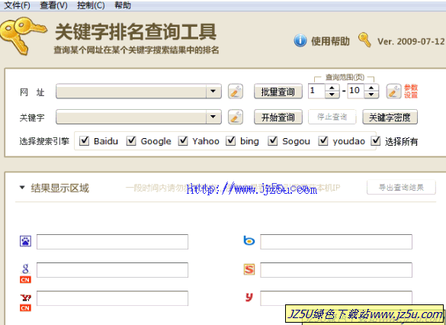
Task: Open the 使用帮助 link text
Action: [x=330, y=41]
